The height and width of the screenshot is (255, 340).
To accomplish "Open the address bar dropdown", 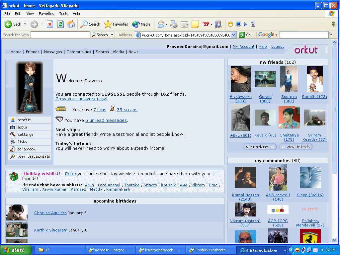I will tap(233, 35).
